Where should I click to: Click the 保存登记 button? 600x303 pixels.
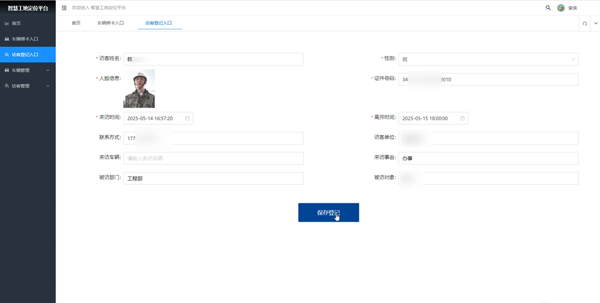pyautogui.click(x=328, y=212)
